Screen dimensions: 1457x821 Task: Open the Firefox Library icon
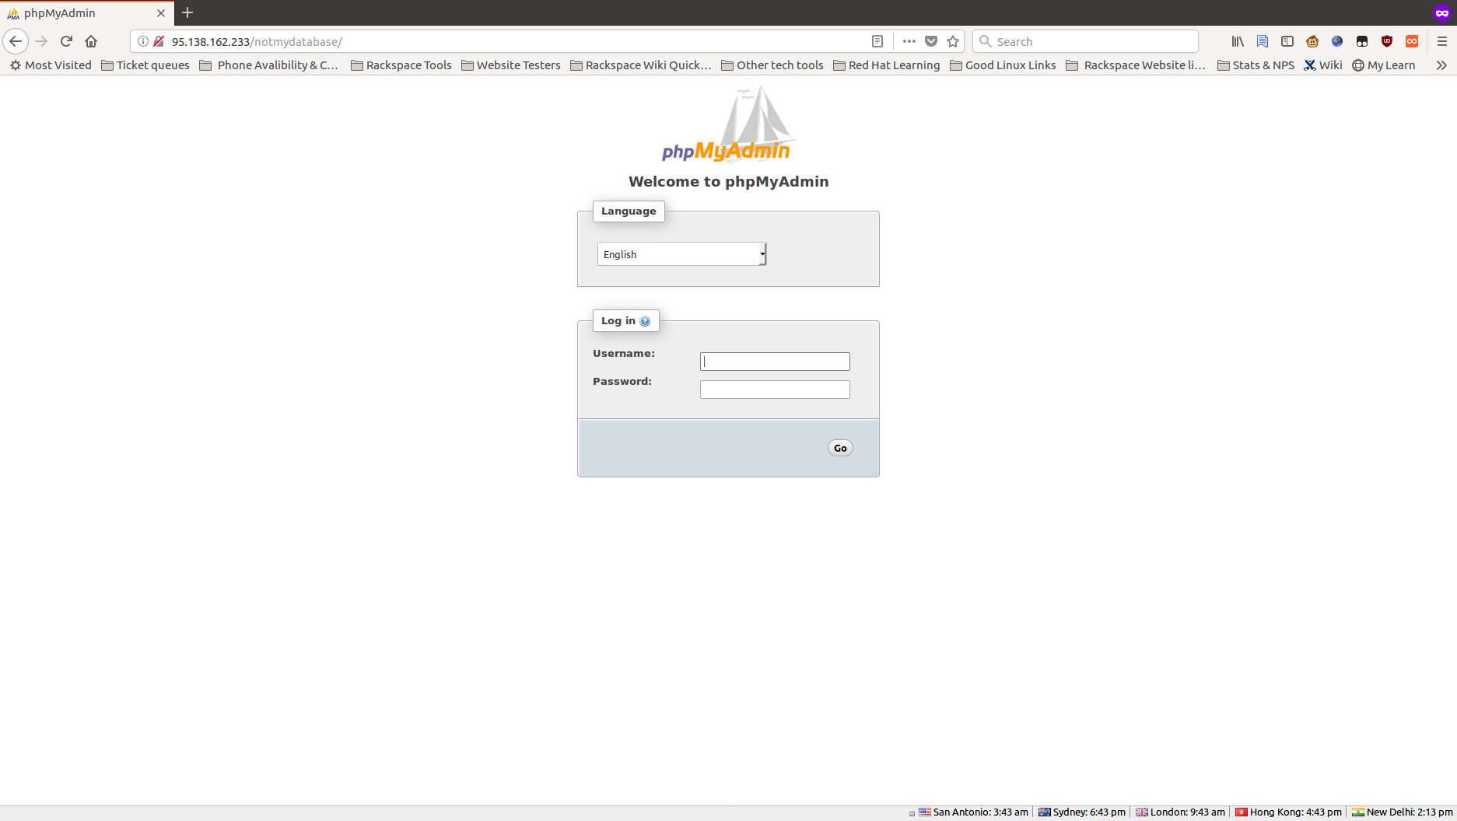pyautogui.click(x=1237, y=41)
